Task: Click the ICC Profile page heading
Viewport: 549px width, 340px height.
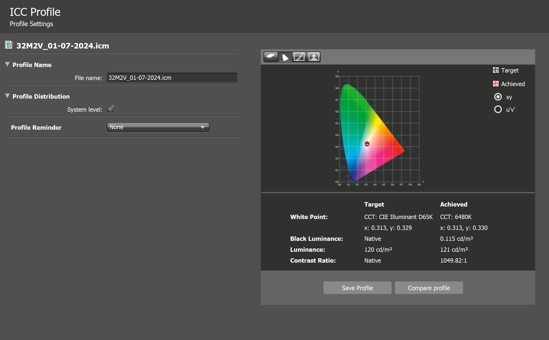Action: pyautogui.click(x=35, y=12)
